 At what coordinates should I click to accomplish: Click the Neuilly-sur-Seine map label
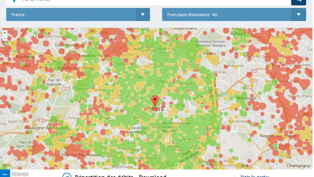click(x=75, y=68)
